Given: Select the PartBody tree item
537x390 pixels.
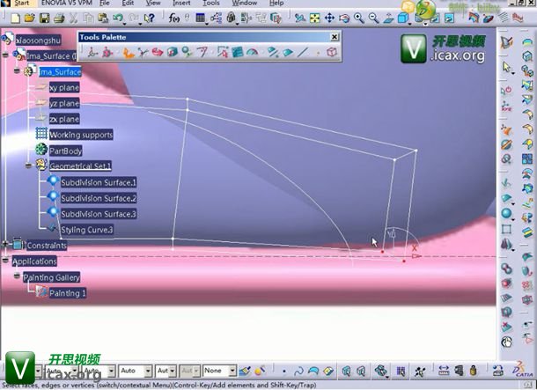Looking at the screenshot, I should point(66,151).
